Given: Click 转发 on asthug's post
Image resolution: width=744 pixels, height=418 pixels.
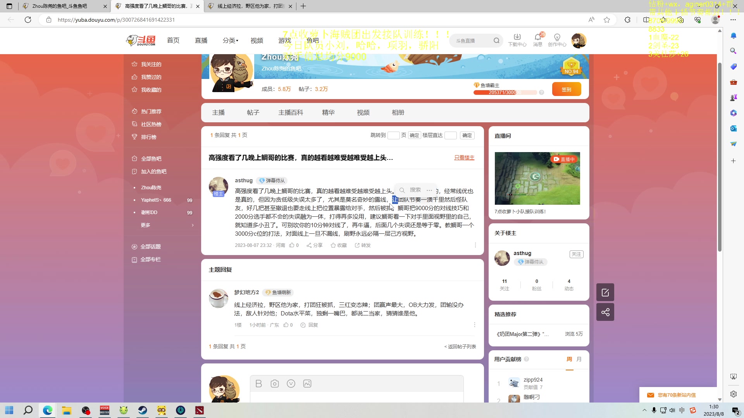Looking at the screenshot, I should tap(363, 245).
